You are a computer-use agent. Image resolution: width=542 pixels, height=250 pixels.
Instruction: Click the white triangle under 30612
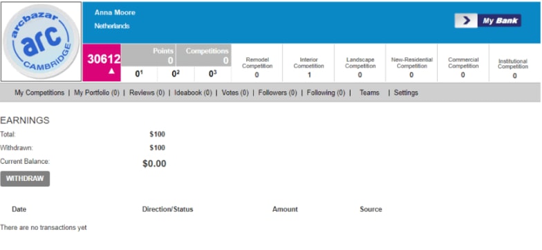click(x=112, y=71)
